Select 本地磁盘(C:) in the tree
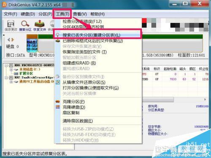This screenshot has height=158, width=211. (x=30, y=69)
